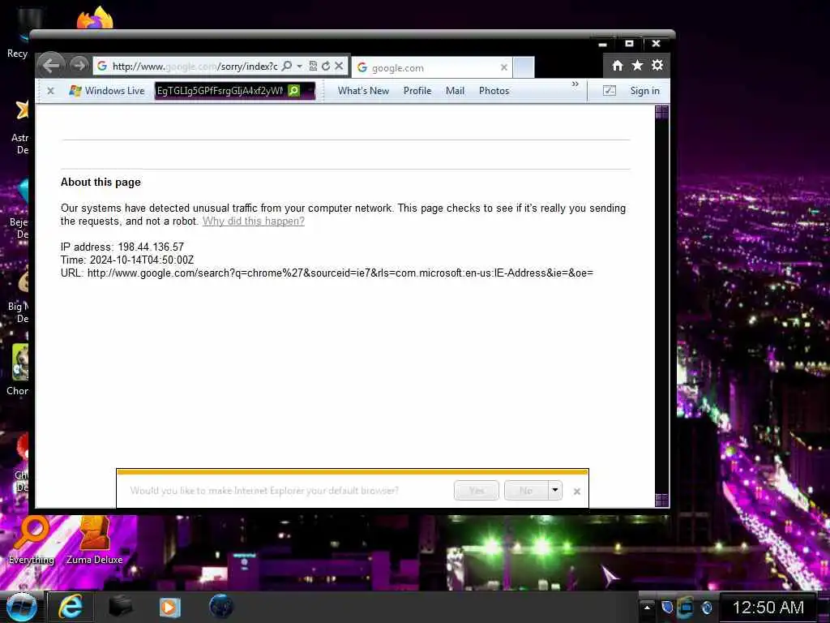Stop loading with the address bar X icon
This screenshot has width=830, height=623.
coord(340,66)
